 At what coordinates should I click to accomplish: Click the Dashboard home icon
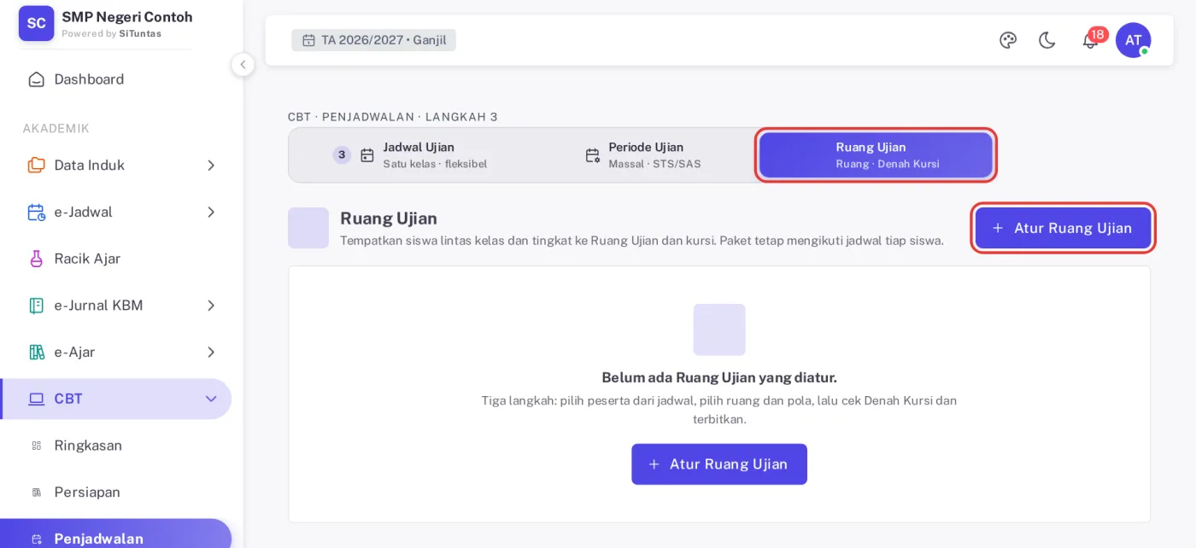[36, 79]
